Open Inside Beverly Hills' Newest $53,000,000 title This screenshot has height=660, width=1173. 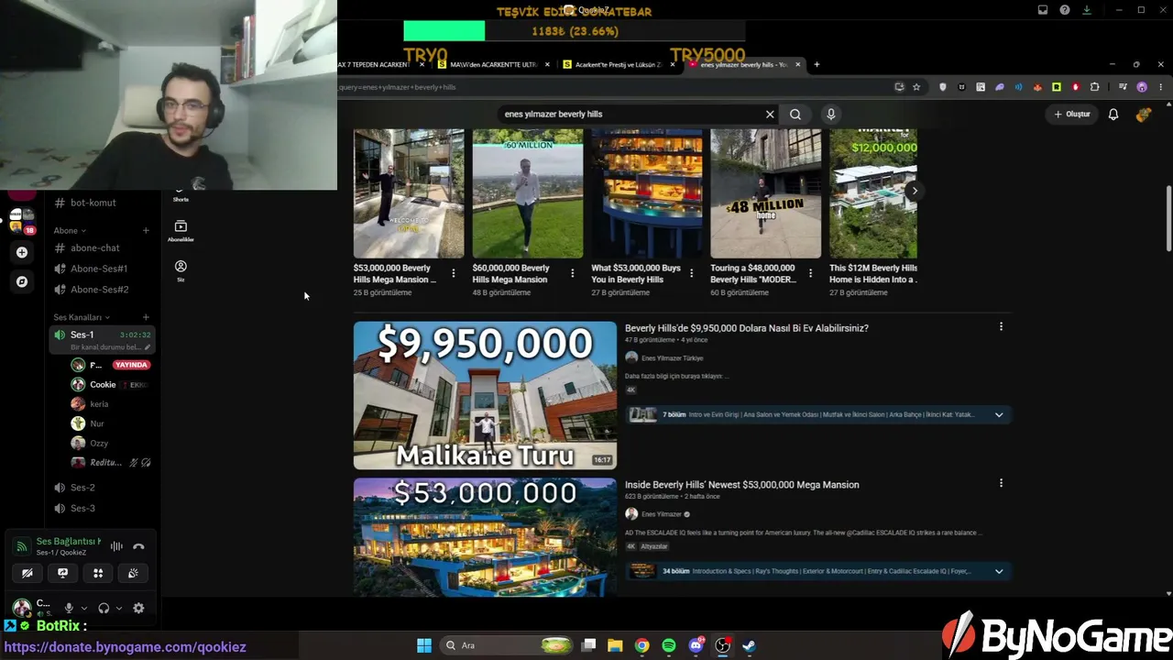click(x=742, y=485)
